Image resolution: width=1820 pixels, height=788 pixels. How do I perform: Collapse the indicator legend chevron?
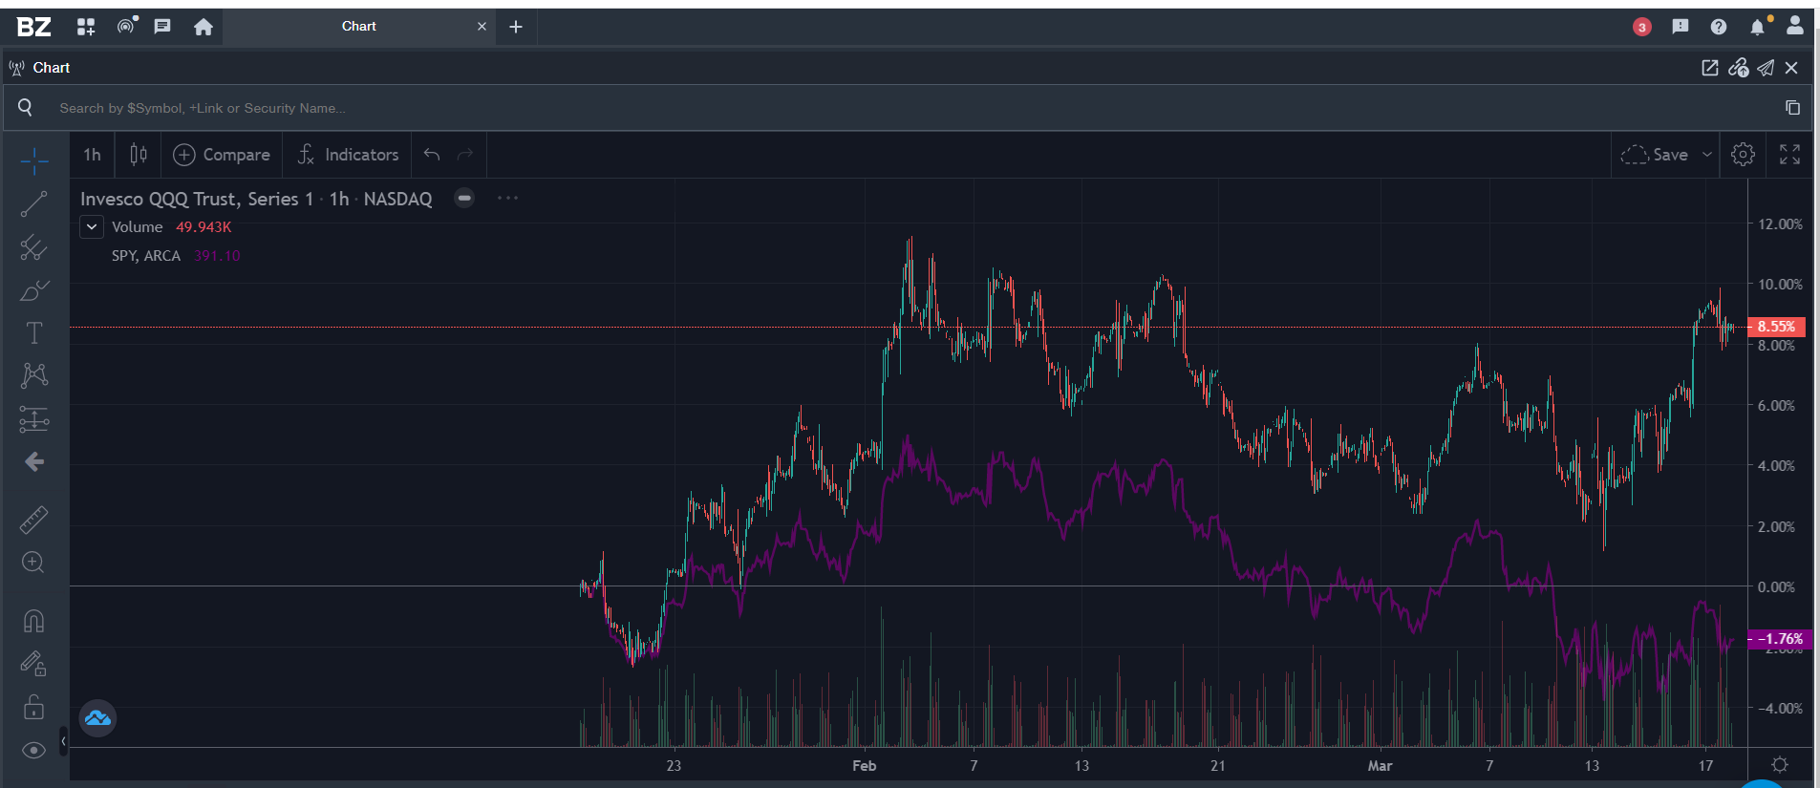coord(92,227)
